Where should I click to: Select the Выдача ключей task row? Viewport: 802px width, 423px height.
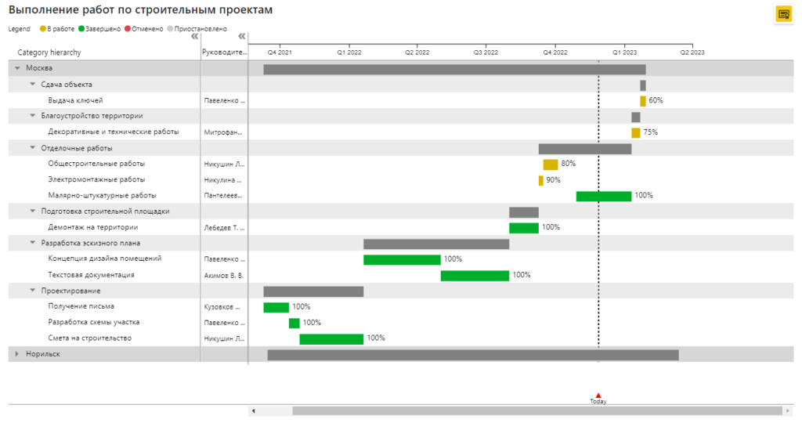tap(75, 100)
